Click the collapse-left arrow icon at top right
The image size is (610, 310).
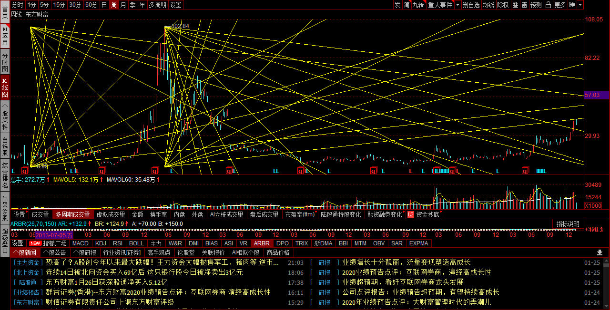point(572,5)
